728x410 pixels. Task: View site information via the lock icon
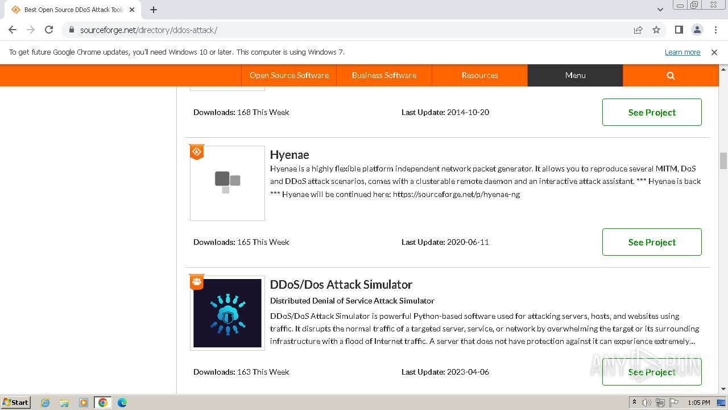(71, 30)
